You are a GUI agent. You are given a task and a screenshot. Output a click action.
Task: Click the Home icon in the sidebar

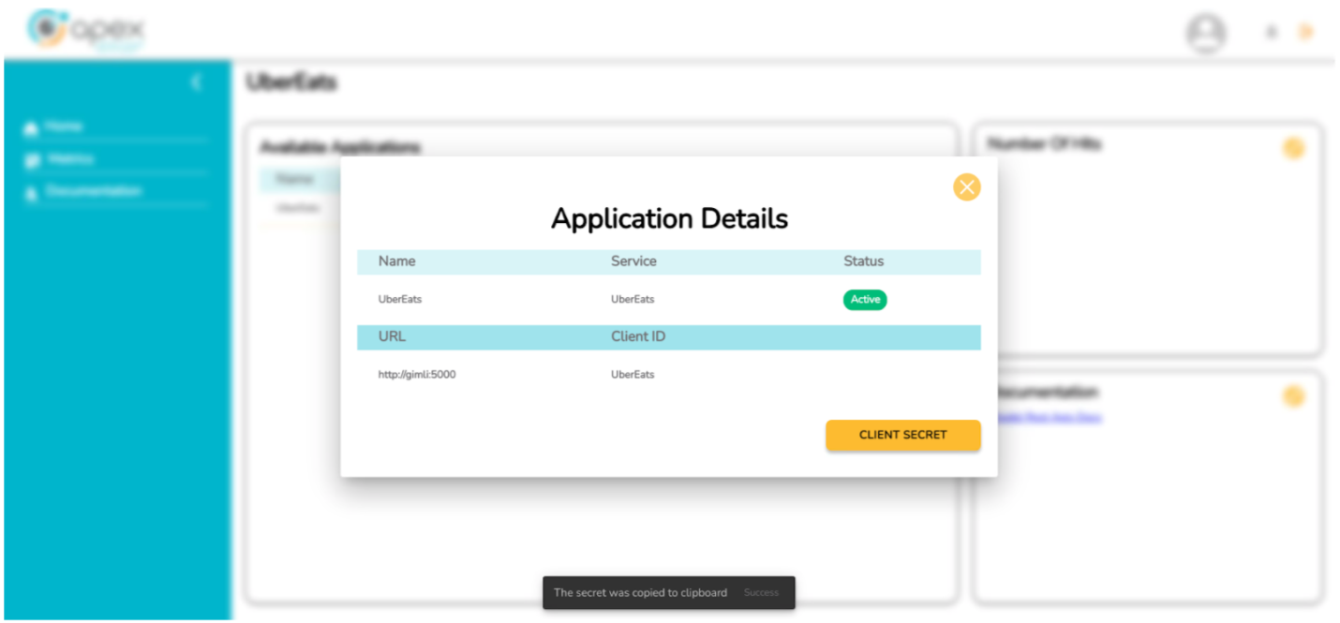point(31,127)
